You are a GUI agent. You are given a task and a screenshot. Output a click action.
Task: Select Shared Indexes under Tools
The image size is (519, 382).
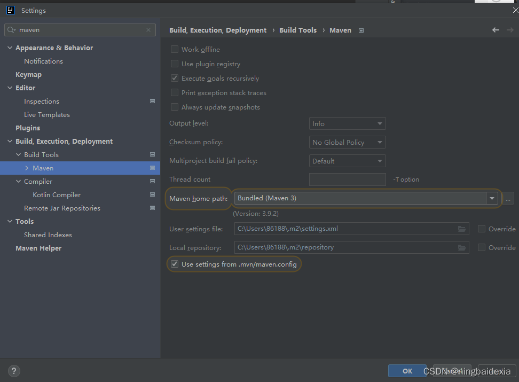click(x=48, y=235)
